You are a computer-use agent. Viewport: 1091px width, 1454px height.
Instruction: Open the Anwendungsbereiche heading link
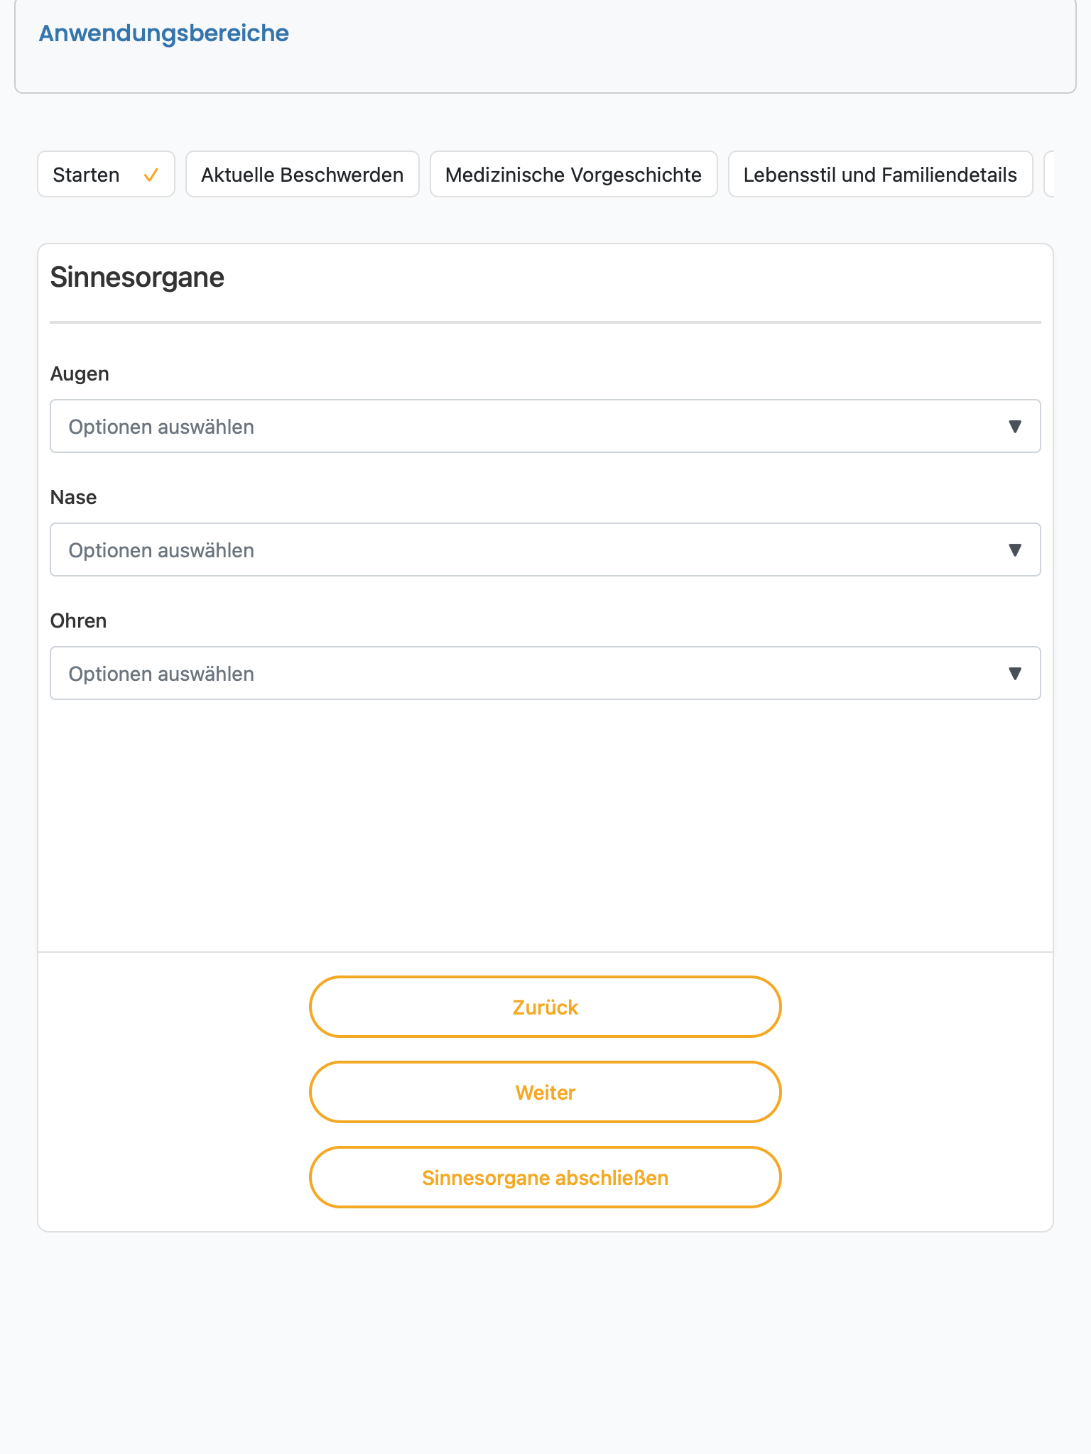tap(164, 33)
